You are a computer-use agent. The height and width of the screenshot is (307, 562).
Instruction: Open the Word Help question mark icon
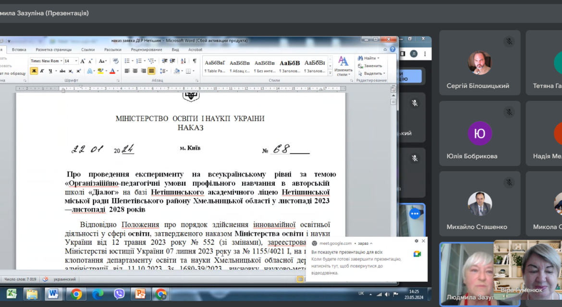tap(392, 49)
